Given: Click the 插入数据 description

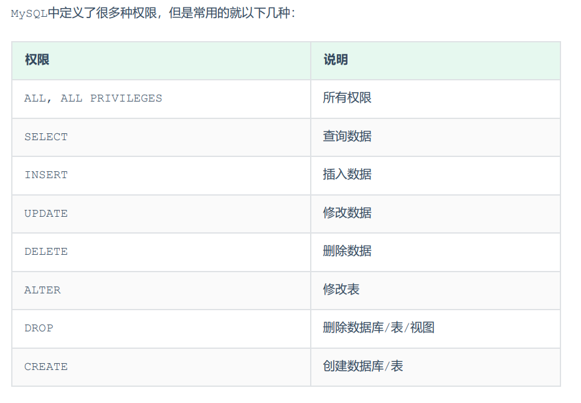Looking at the screenshot, I should click(x=347, y=174).
